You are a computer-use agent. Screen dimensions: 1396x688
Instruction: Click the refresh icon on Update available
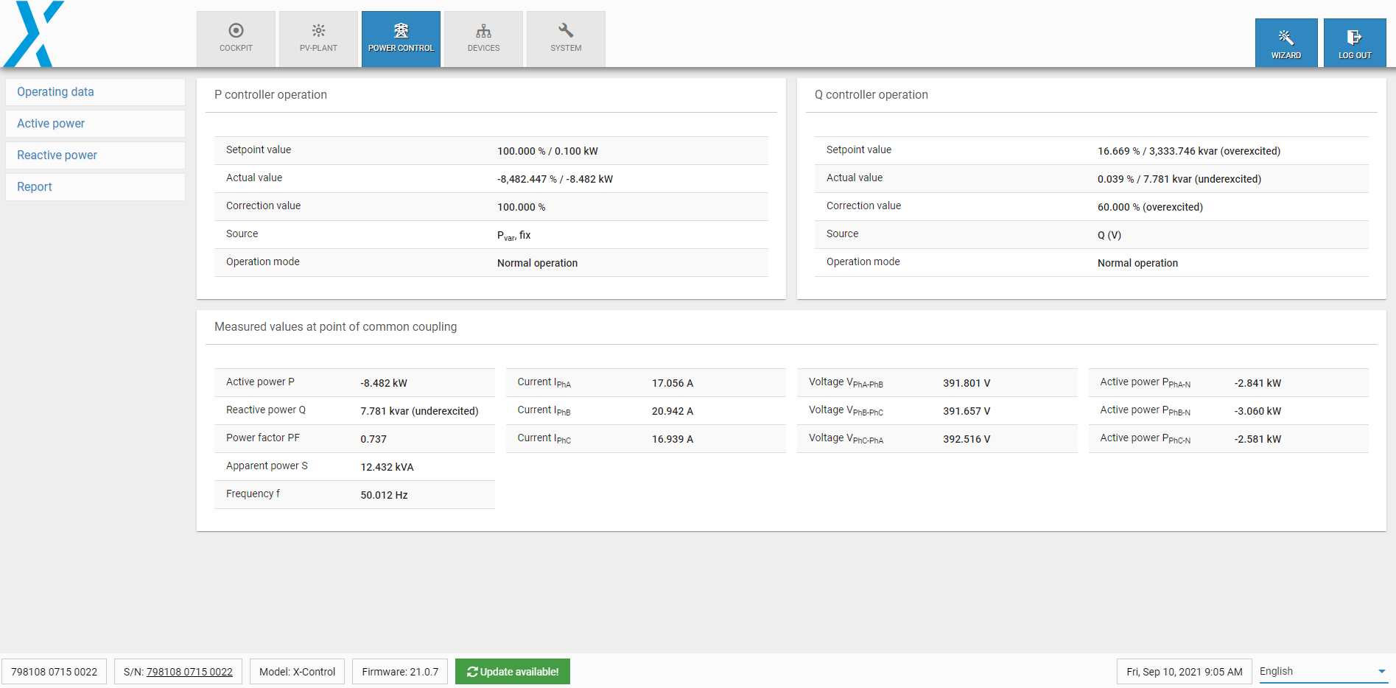[472, 672]
